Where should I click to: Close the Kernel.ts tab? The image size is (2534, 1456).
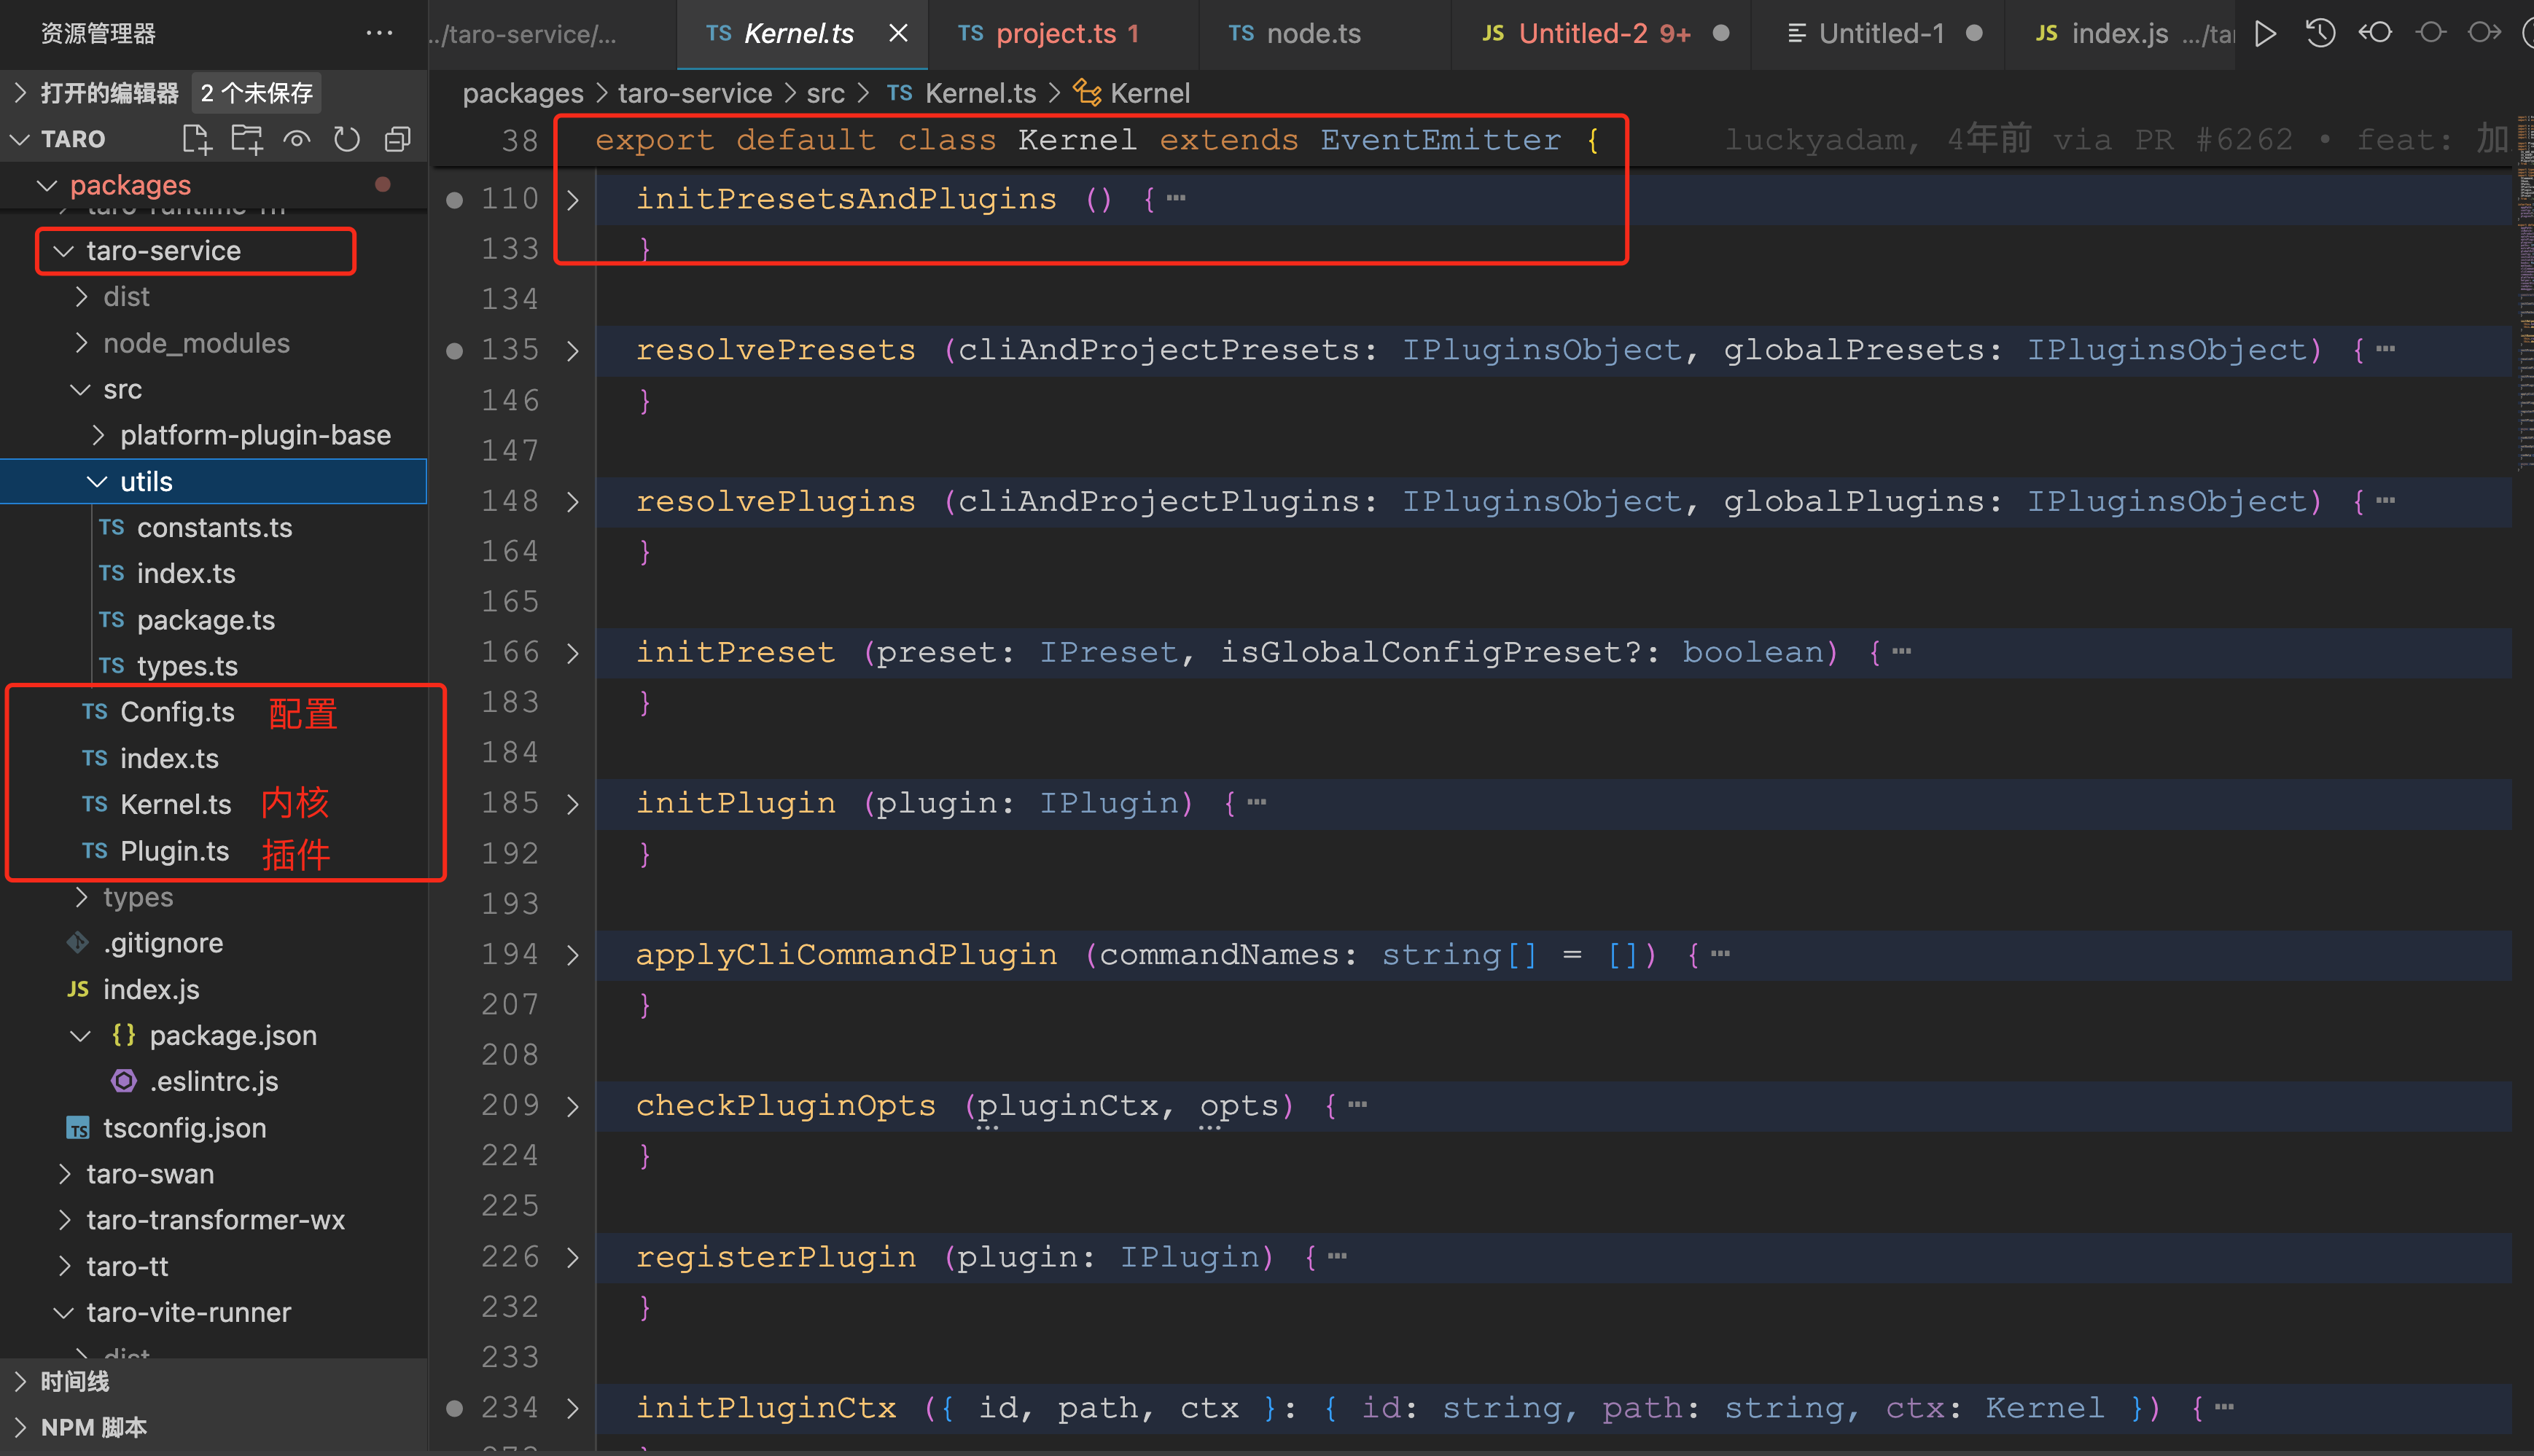point(898,33)
